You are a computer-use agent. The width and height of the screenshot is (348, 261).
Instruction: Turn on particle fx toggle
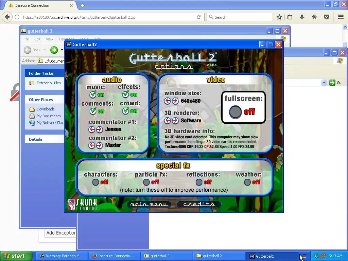tap(146, 182)
